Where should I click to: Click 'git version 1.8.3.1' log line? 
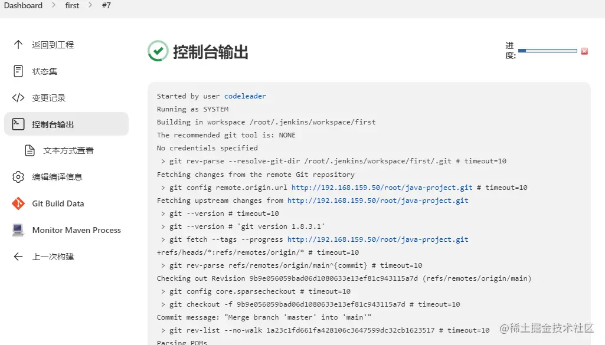click(243, 226)
